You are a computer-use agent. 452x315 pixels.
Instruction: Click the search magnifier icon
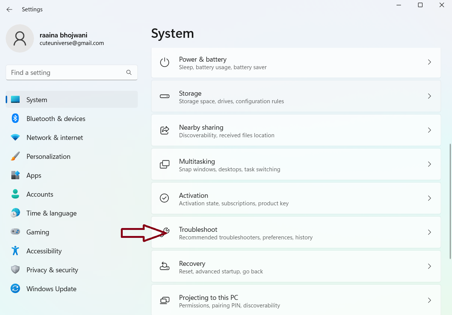[129, 73]
